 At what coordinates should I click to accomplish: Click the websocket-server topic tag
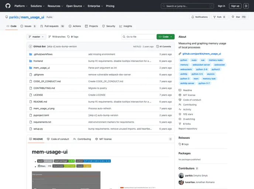coord(201,65)
